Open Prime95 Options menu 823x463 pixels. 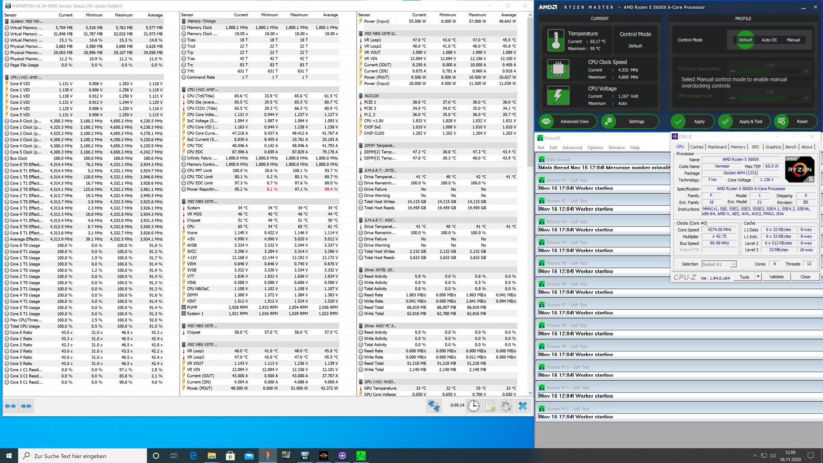tap(595, 147)
